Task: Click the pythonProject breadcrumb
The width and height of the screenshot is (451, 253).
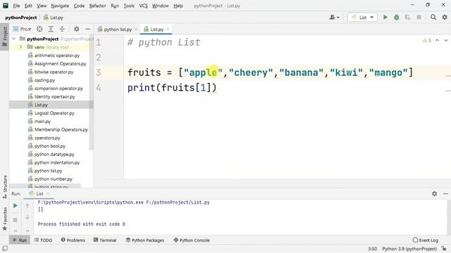Action: click(x=20, y=18)
